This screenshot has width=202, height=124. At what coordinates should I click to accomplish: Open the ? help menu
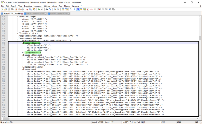coord(81,6)
